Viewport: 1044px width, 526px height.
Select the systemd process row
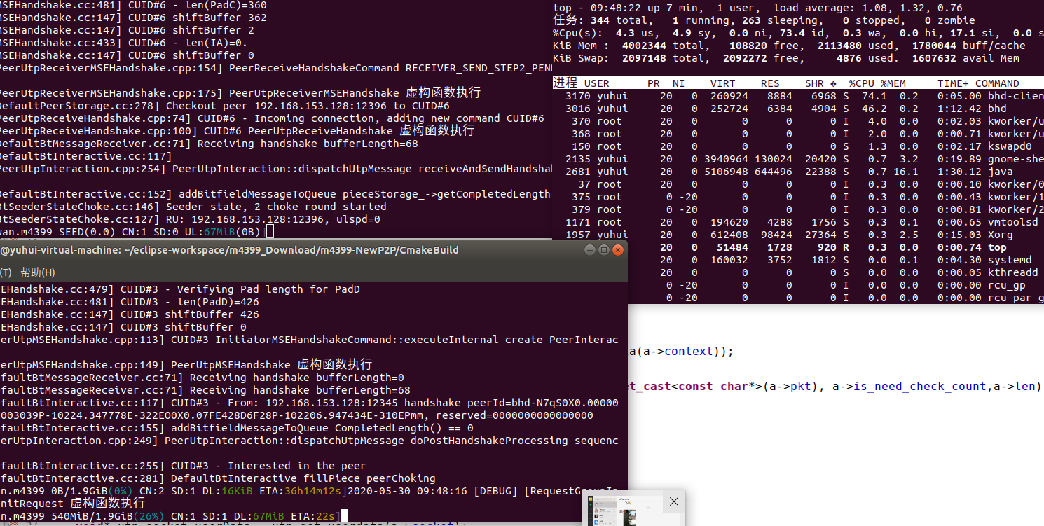[835, 260]
